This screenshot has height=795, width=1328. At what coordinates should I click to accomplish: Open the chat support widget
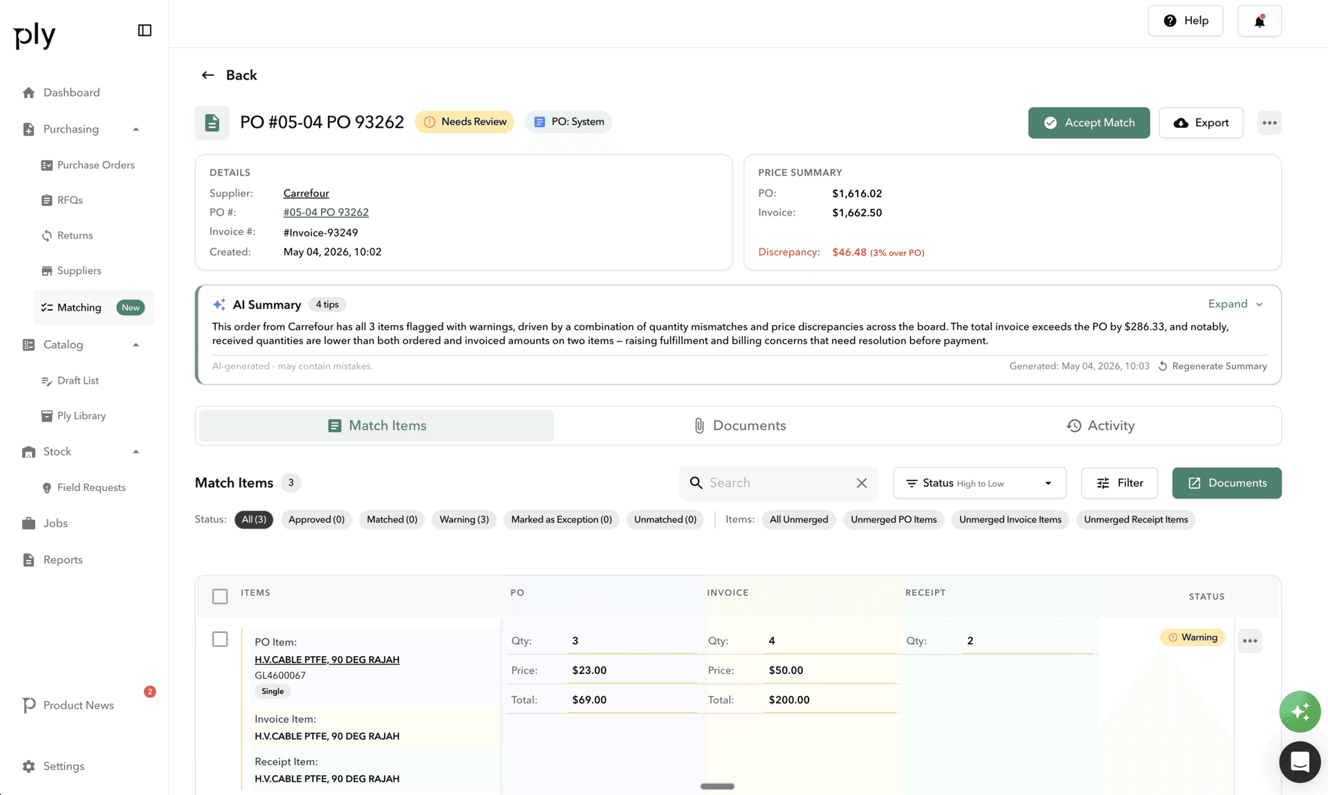(1300, 762)
